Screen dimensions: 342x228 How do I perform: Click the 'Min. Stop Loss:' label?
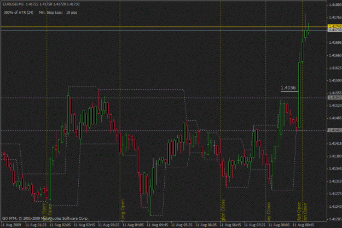tap(50, 13)
